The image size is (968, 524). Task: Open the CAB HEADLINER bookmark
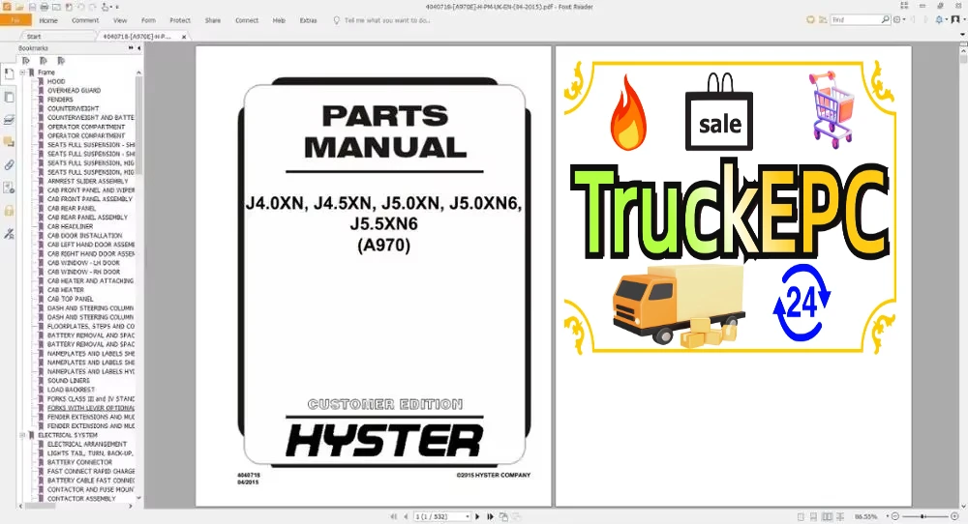tap(71, 226)
